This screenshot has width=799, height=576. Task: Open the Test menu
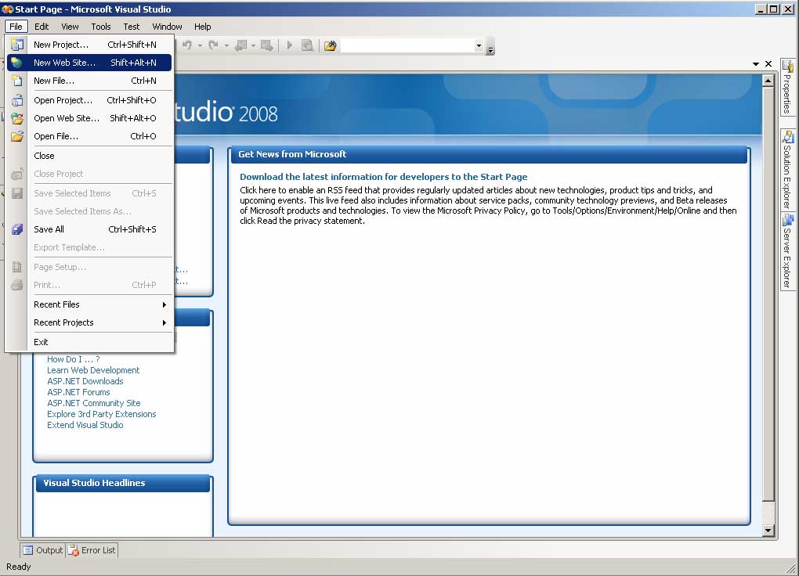coord(131,27)
